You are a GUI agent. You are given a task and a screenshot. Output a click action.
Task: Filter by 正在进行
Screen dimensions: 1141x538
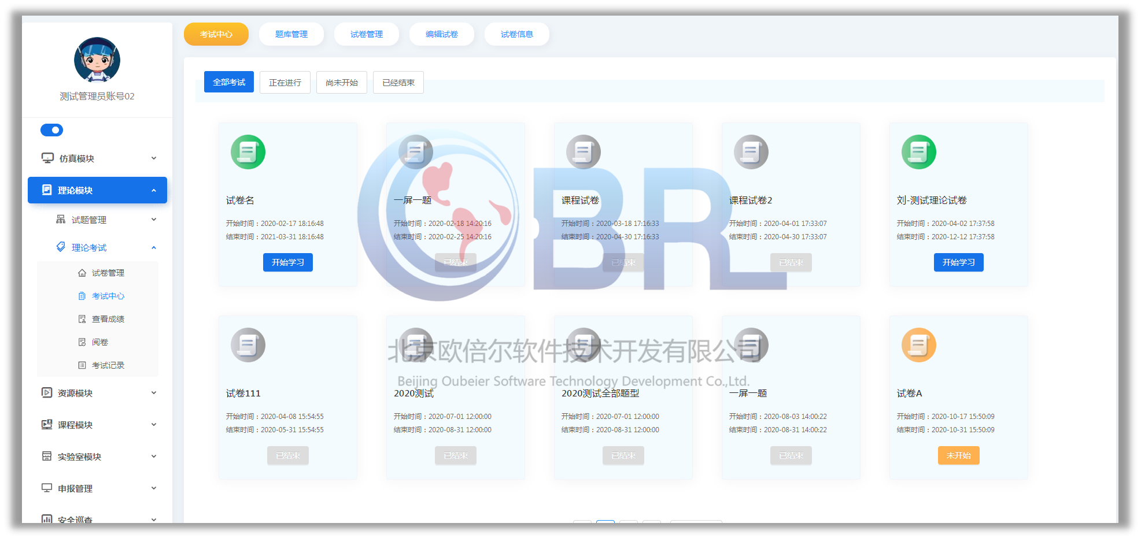[285, 82]
